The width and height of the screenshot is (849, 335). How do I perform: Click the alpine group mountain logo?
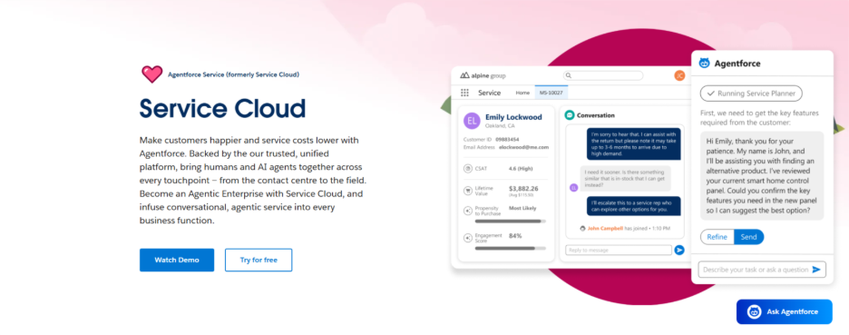point(464,75)
